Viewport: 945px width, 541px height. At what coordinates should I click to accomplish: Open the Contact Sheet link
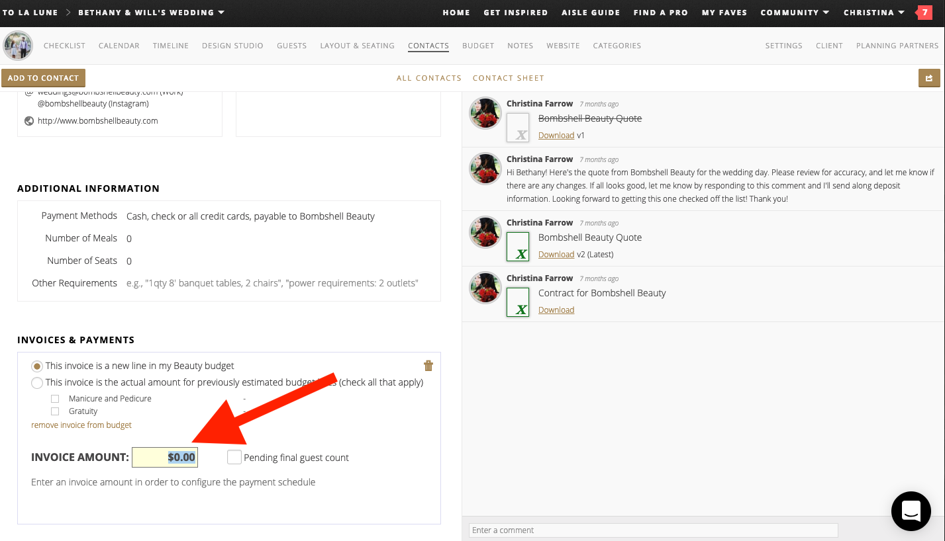tap(509, 78)
